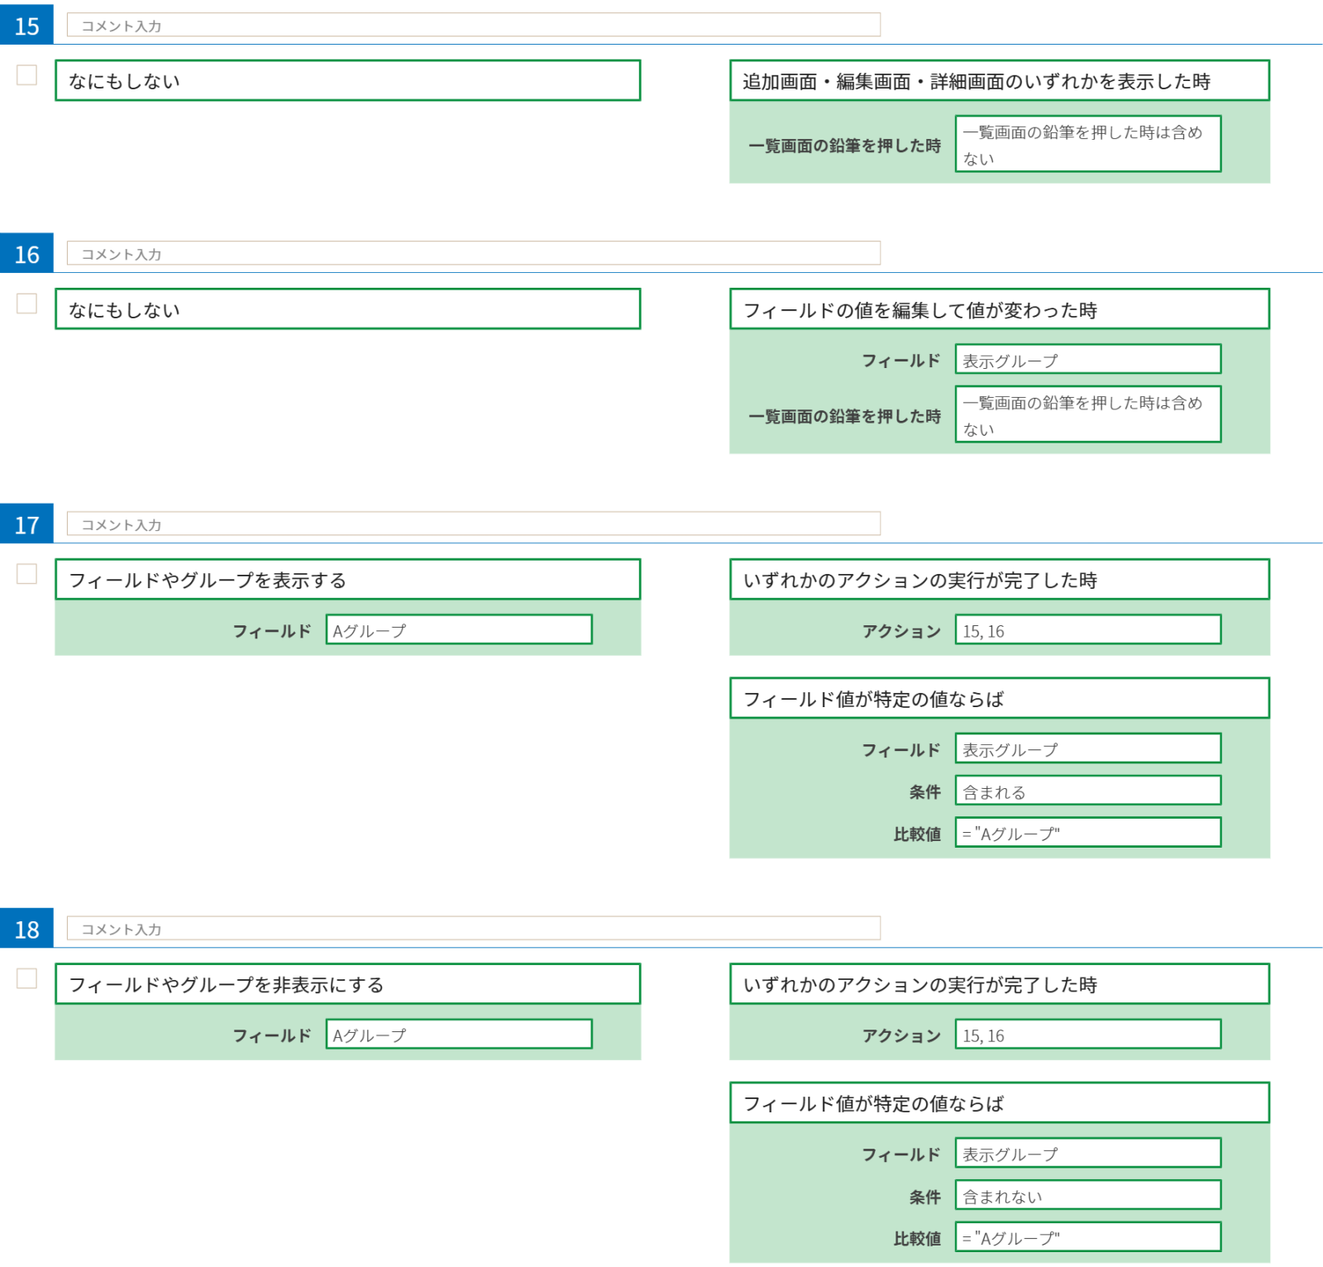Click the Aグループ field box in row 17

pyautogui.click(x=459, y=630)
